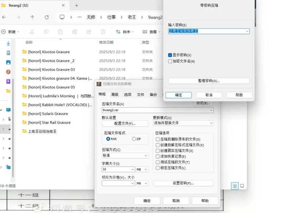Check 锁定压缩文件 option
Image resolution: width=293 pixels, height=213 pixels.
pyautogui.click(x=157, y=168)
